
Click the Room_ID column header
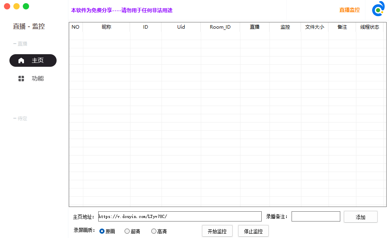pos(220,27)
